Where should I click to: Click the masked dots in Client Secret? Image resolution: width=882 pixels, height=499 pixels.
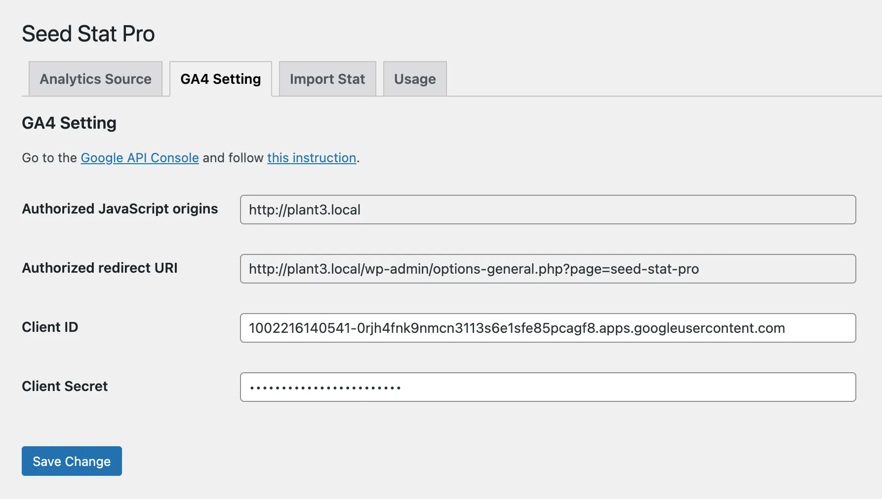pyautogui.click(x=323, y=387)
